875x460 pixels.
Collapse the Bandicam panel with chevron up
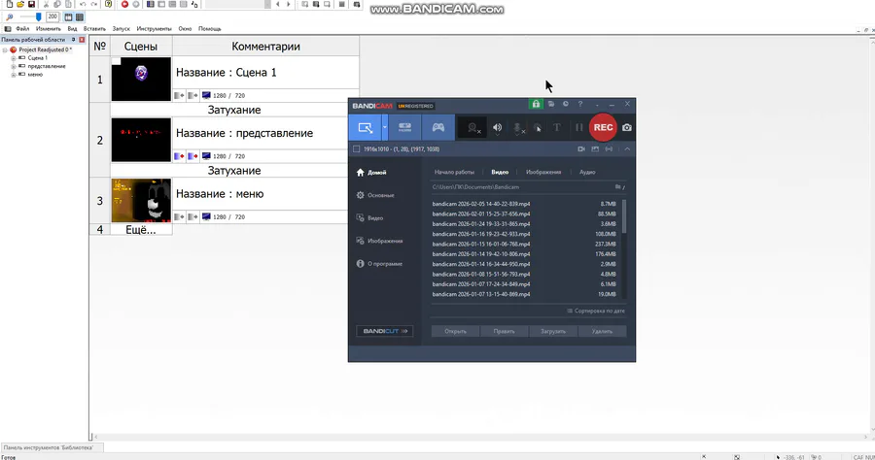[627, 149]
